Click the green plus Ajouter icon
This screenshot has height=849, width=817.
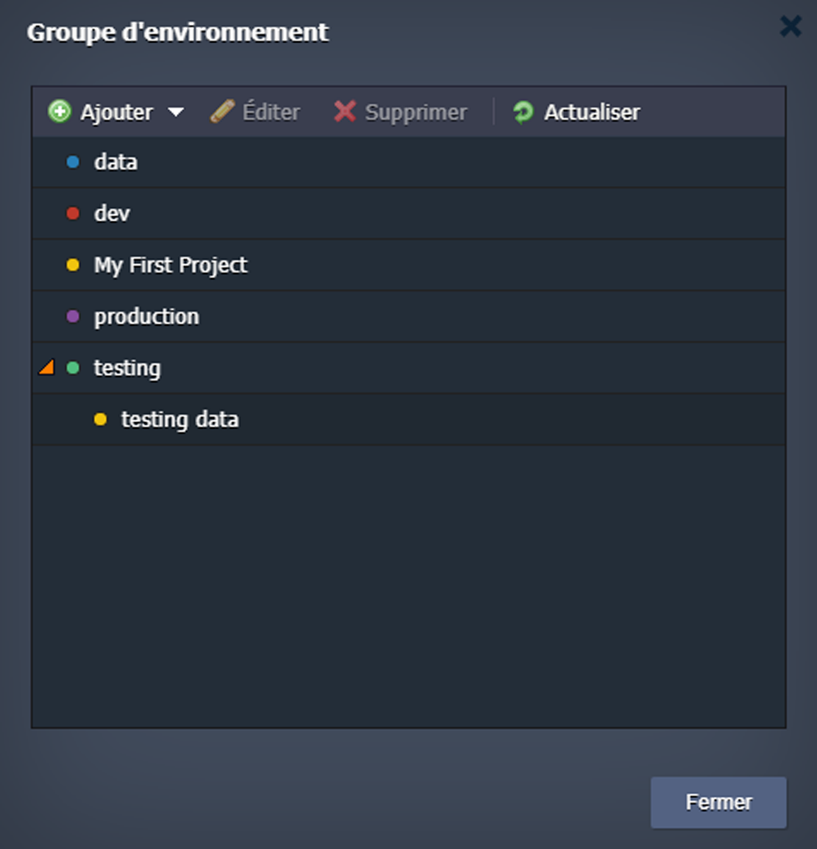click(x=60, y=112)
